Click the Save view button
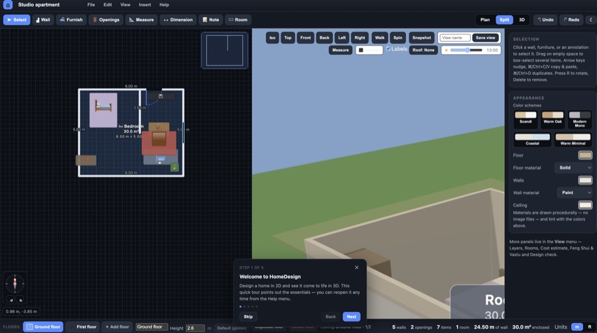Image resolution: width=597 pixels, height=333 pixels. pos(486,38)
